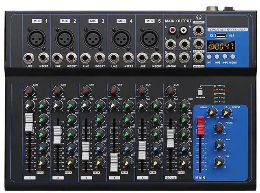The height and width of the screenshot is (193, 260).
Task: Click the channel 5 yellow EFF knob
Action: pos(156,162)
